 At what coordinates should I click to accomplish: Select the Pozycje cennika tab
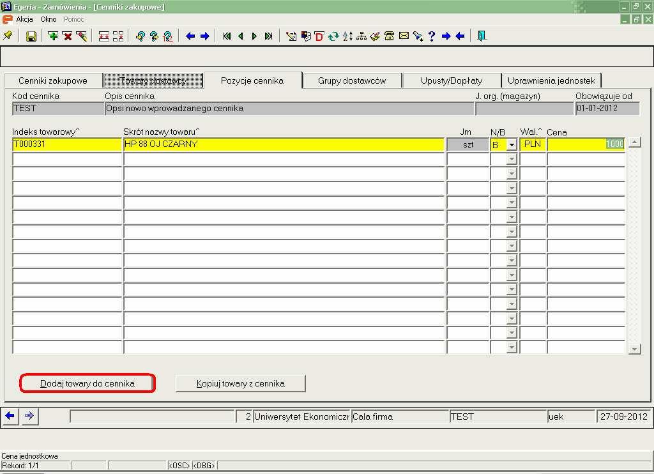[252, 80]
